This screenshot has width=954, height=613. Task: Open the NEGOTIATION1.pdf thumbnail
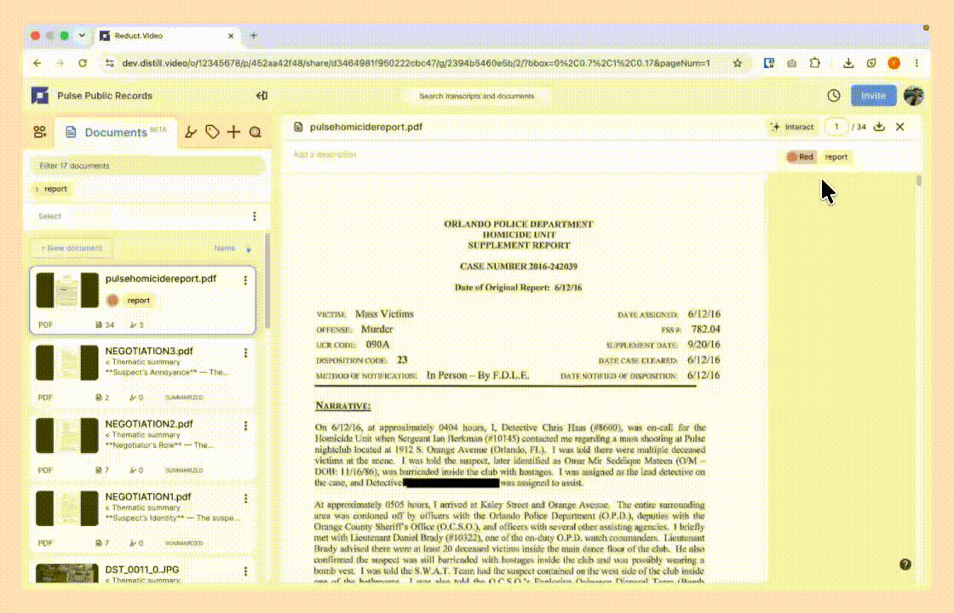(x=67, y=508)
